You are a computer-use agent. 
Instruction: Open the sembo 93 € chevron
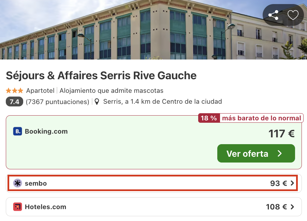pyautogui.click(x=292, y=183)
